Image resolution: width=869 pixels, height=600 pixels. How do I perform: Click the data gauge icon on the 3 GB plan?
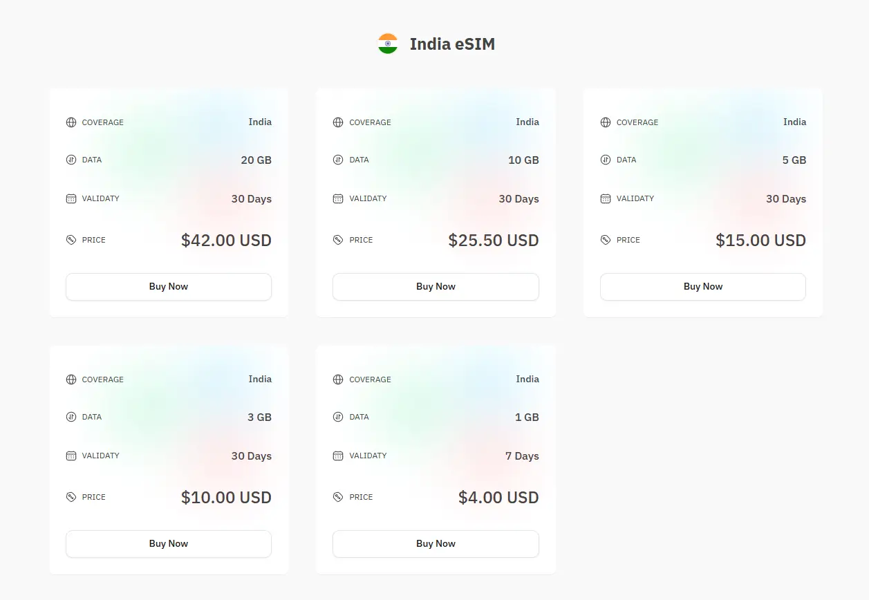tap(71, 417)
